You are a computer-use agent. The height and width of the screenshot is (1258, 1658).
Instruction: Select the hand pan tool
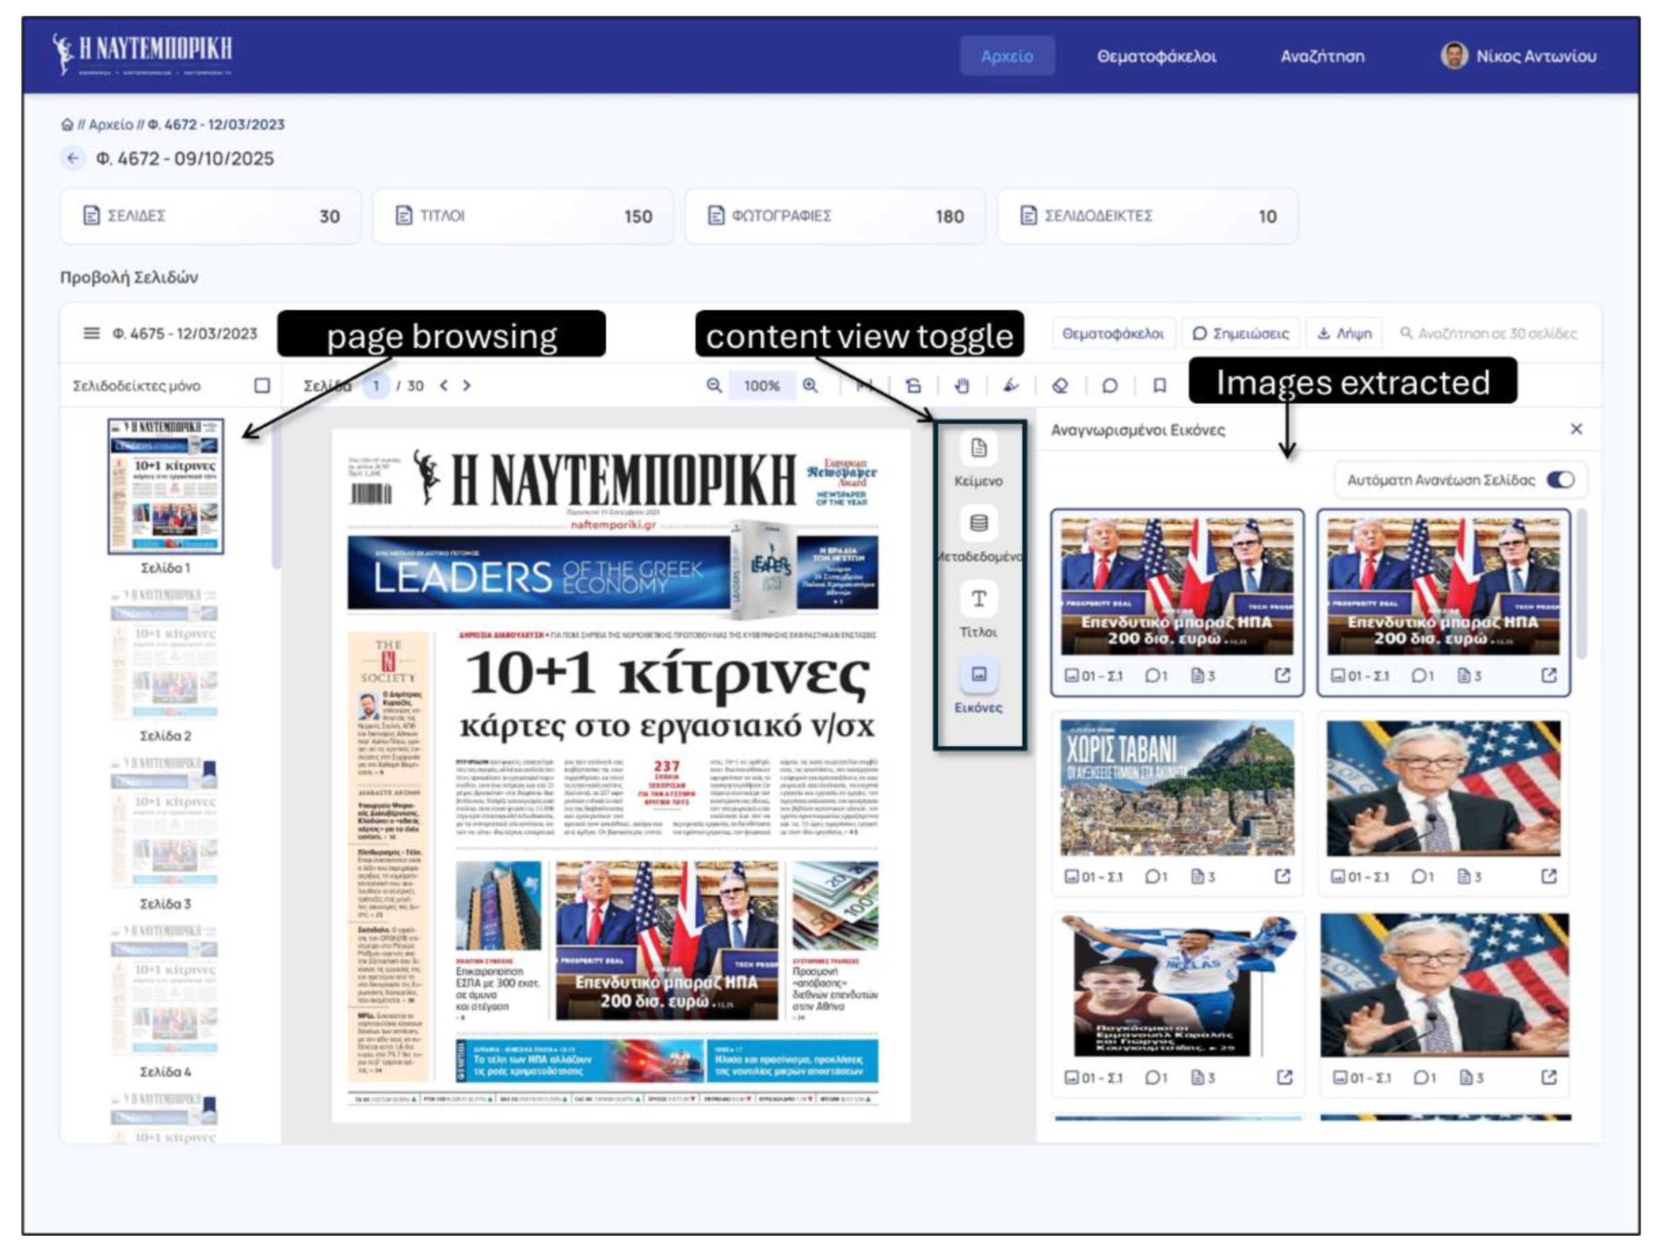962,386
